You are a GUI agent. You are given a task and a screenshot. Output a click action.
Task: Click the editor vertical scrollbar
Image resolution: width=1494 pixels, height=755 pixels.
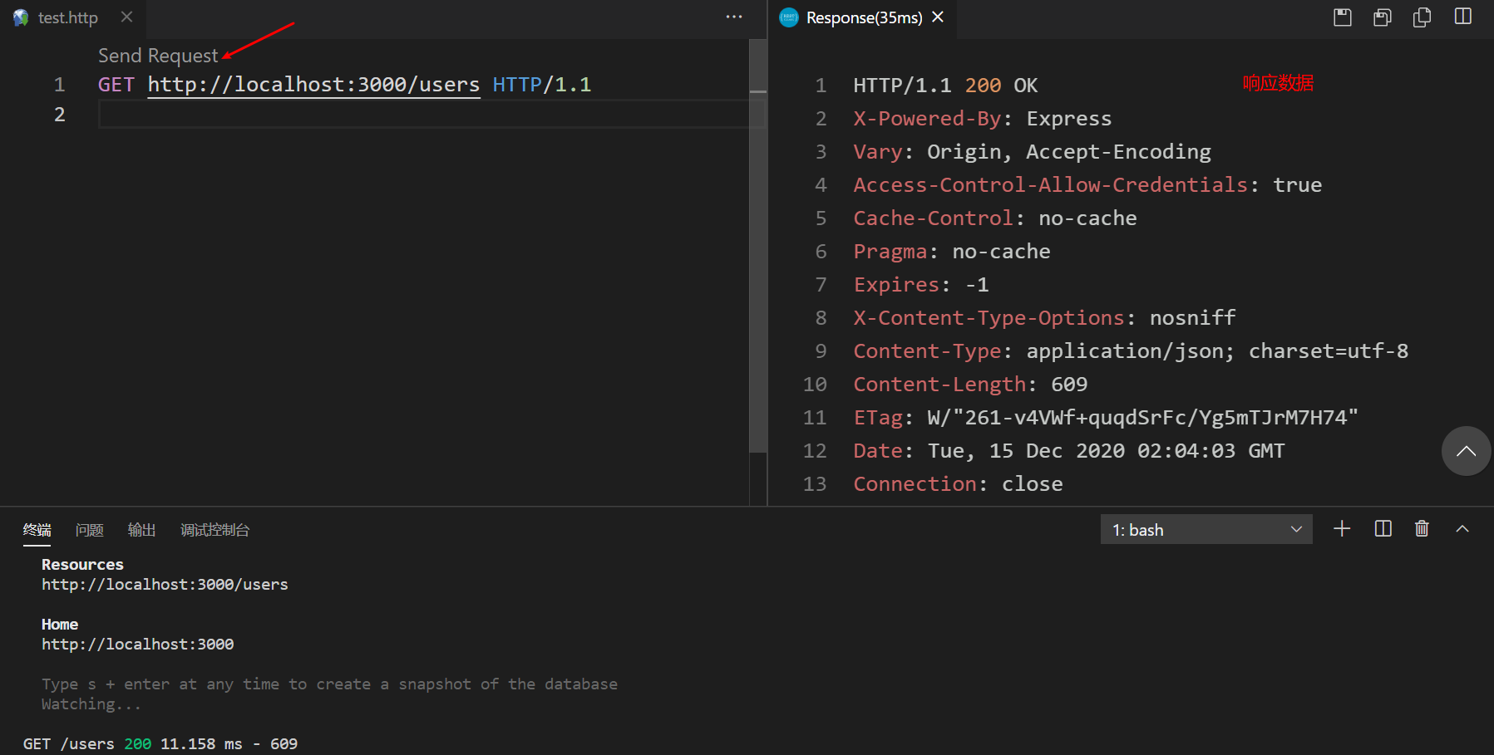[x=757, y=245]
